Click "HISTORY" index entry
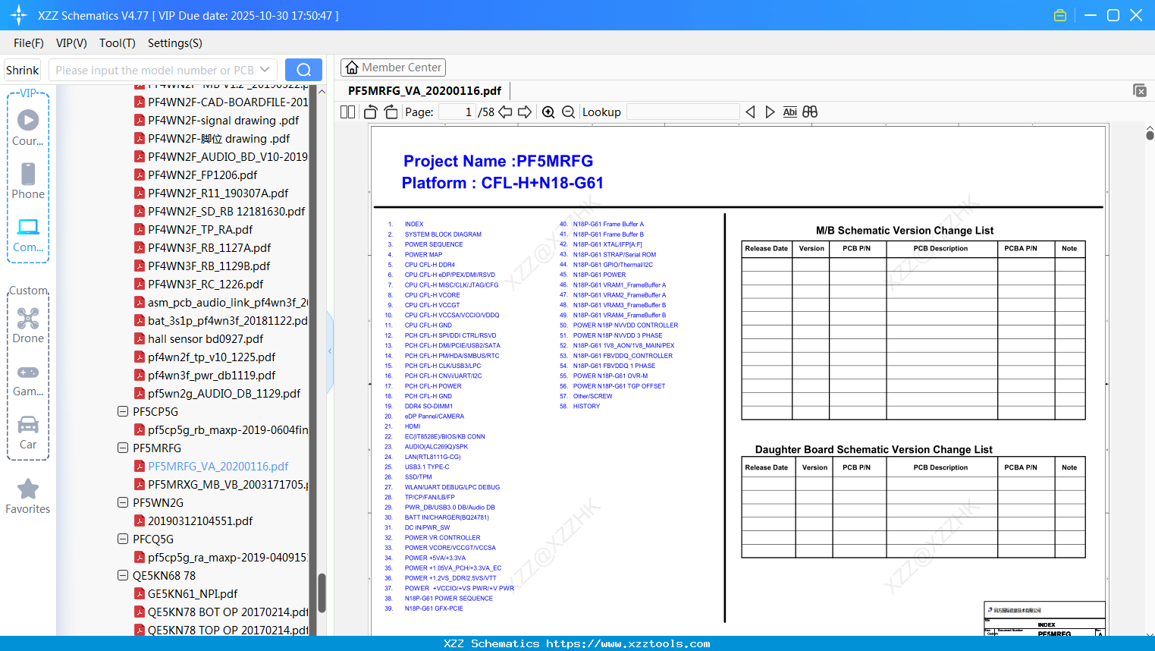Image resolution: width=1155 pixels, height=651 pixels. coord(586,406)
